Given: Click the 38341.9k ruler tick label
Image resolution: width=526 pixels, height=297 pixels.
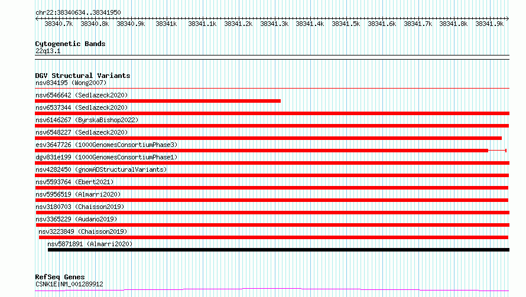Looking at the screenshot, I should coord(489,24).
